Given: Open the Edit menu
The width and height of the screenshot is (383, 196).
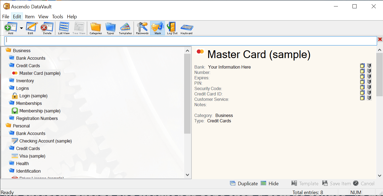Looking at the screenshot, I should 17,17.
